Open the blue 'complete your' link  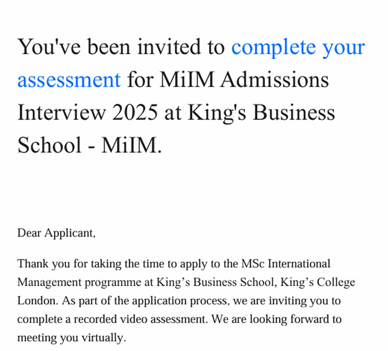pos(298,47)
